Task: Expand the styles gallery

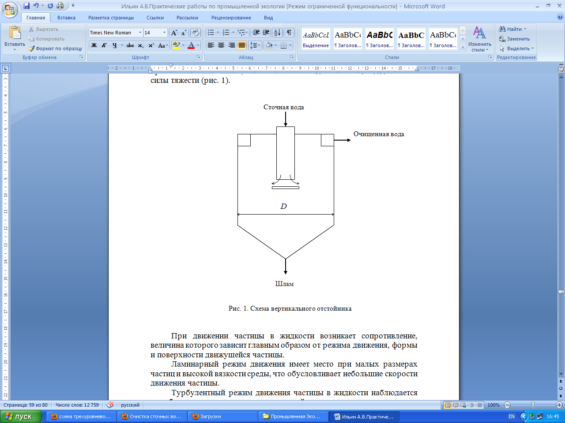Action: click(x=463, y=48)
